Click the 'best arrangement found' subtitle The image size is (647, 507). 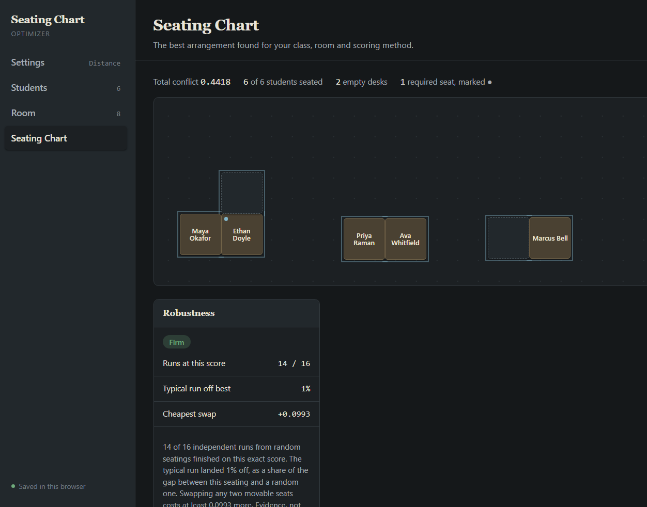283,45
